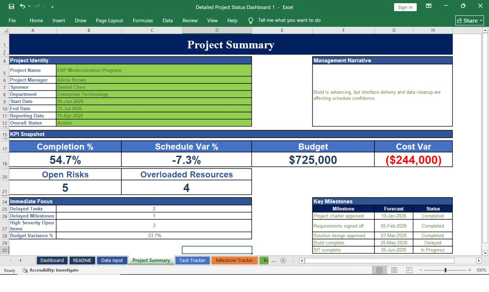
Task: Open the Review ribbon tab
Action: coord(190,20)
